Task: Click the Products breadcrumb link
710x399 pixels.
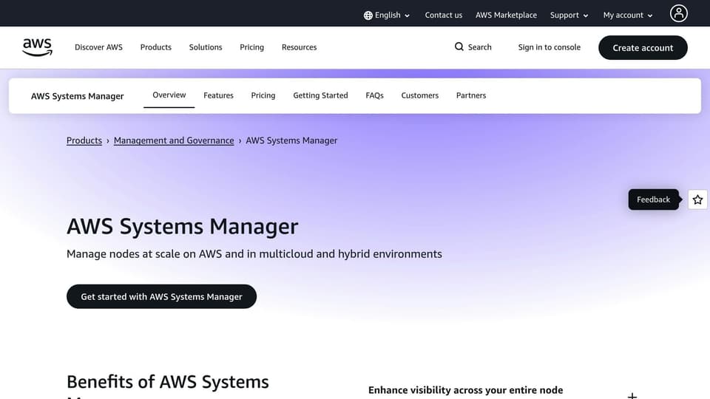Action: [x=84, y=140]
